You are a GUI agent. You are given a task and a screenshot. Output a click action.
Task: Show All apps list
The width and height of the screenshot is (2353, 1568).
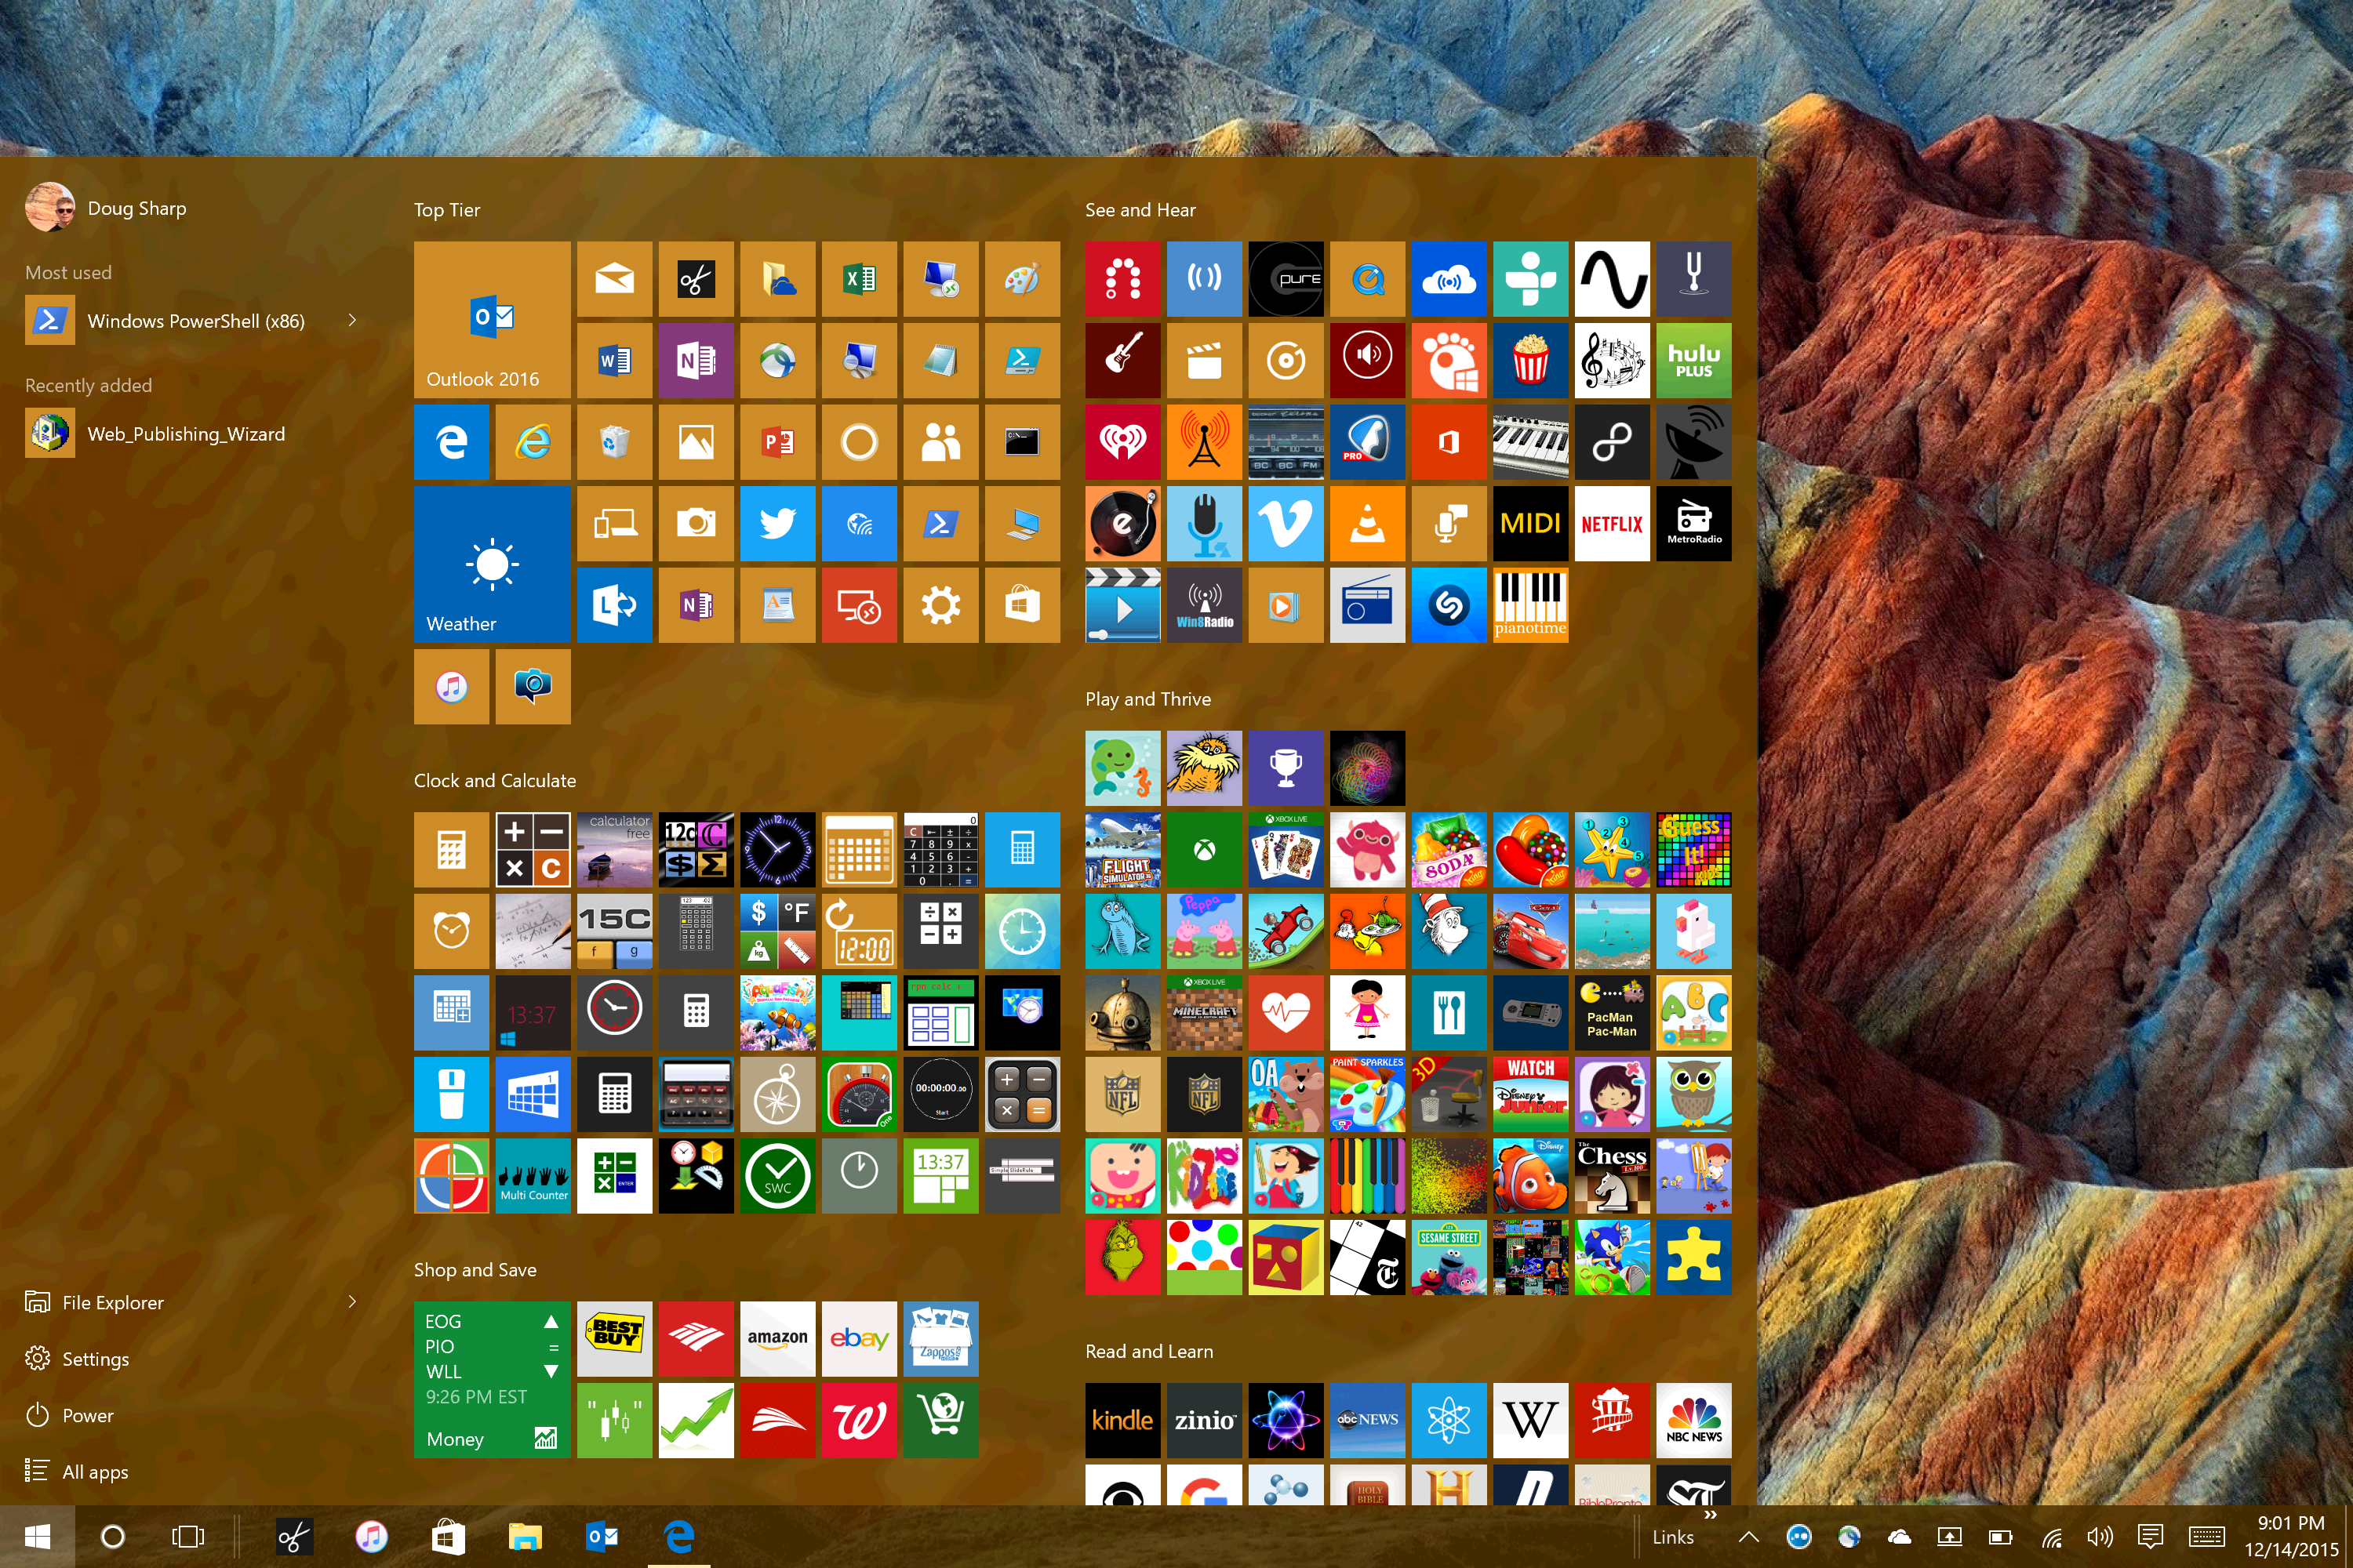(76, 1471)
